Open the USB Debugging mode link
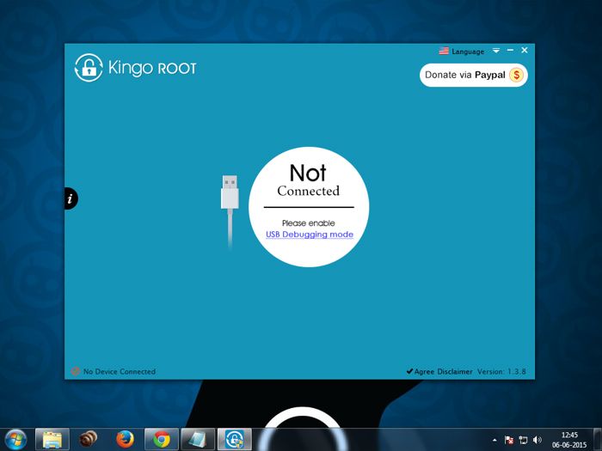Image resolution: width=602 pixels, height=451 pixels. click(310, 235)
